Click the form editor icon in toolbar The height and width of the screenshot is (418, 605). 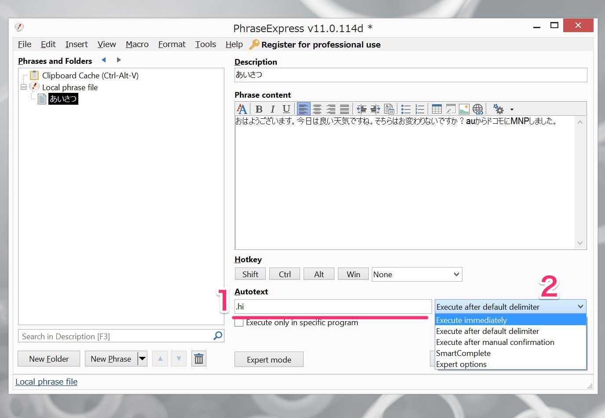pyautogui.click(x=451, y=109)
